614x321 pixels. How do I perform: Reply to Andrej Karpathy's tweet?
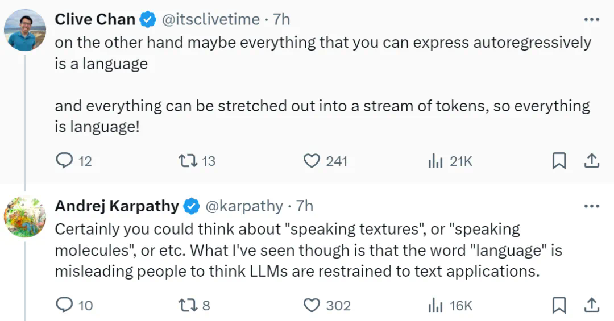pos(64,306)
